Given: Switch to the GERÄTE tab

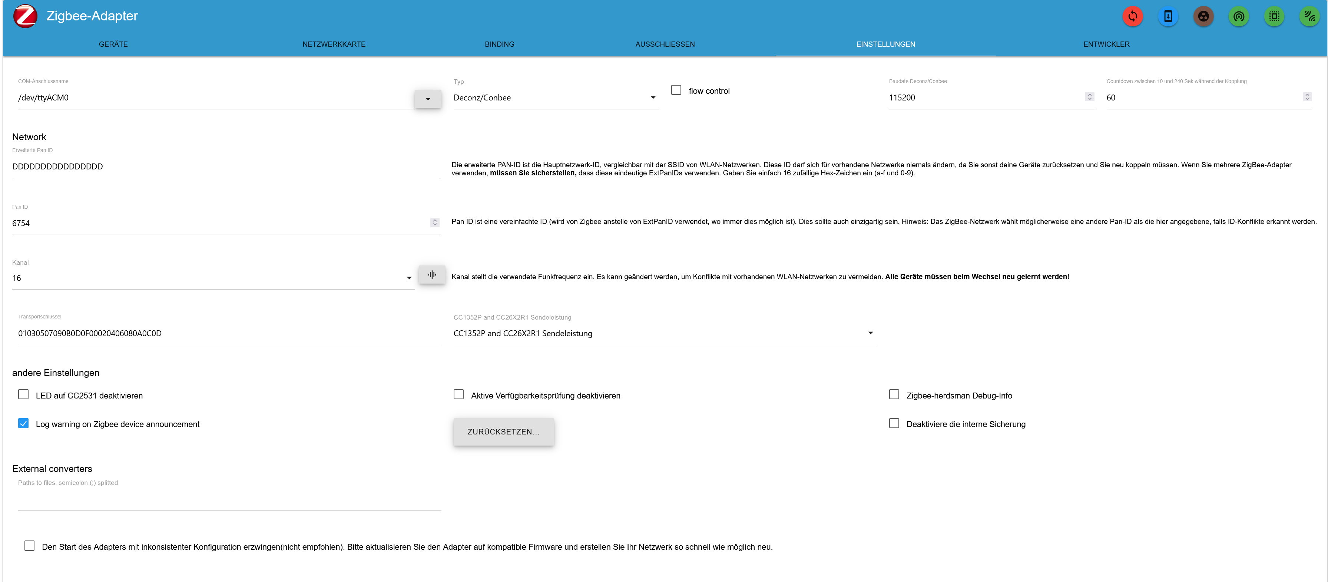Looking at the screenshot, I should 113,44.
